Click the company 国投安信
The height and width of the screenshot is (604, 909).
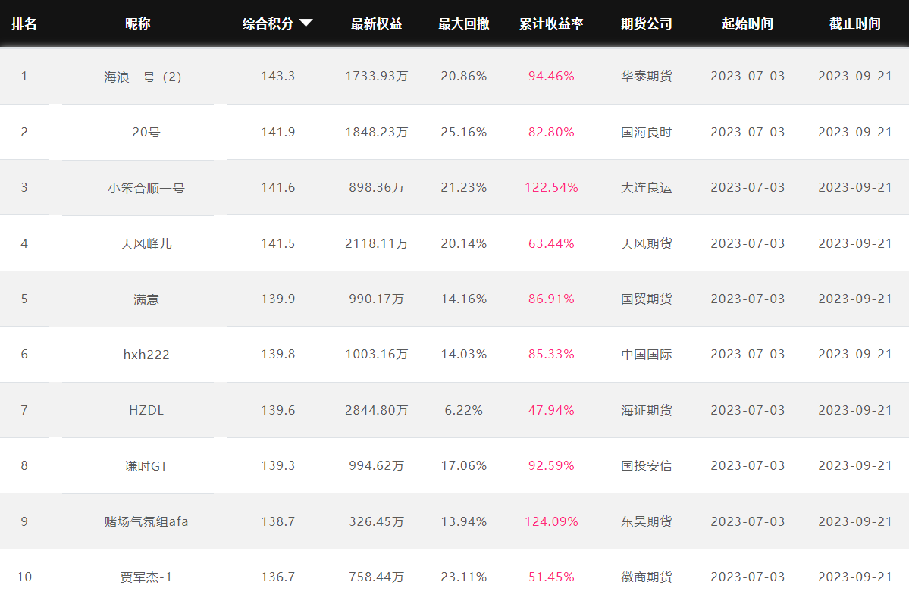[647, 465]
